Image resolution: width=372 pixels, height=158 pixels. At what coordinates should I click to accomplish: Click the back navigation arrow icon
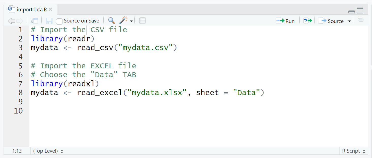tap(11, 21)
